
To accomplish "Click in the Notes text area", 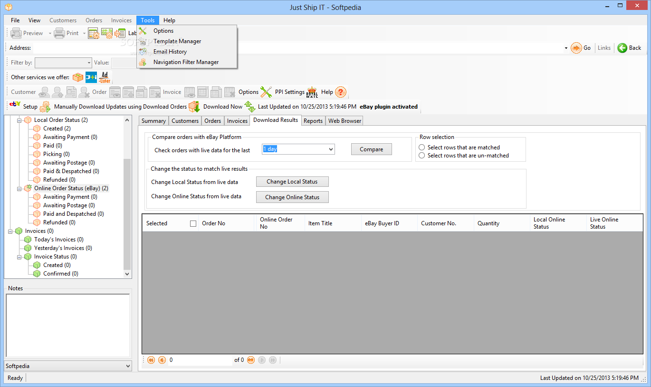I will (x=67, y=325).
